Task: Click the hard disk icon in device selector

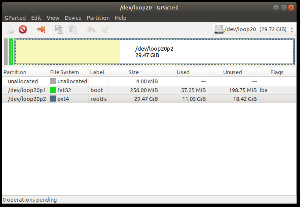Action: (x=219, y=29)
